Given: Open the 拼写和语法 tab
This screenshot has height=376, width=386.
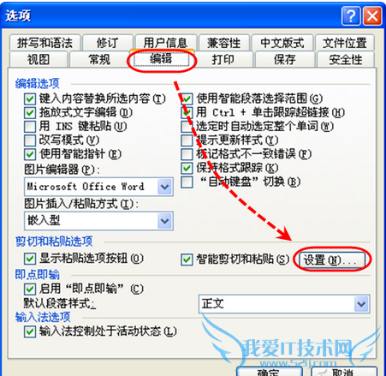Looking at the screenshot, I should (x=45, y=43).
